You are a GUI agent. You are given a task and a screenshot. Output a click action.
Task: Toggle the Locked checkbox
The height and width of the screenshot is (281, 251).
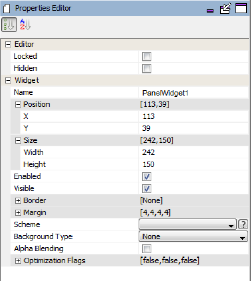point(147,56)
